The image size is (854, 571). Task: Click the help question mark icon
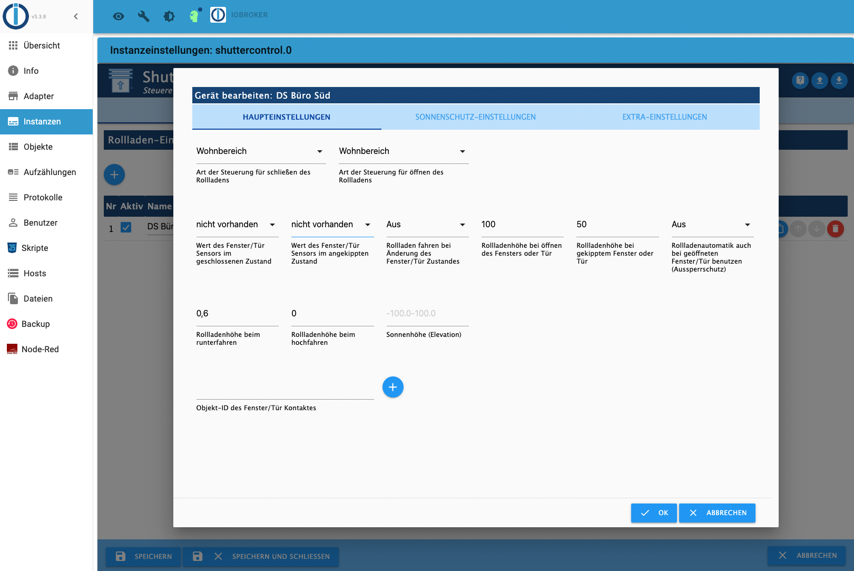point(800,81)
